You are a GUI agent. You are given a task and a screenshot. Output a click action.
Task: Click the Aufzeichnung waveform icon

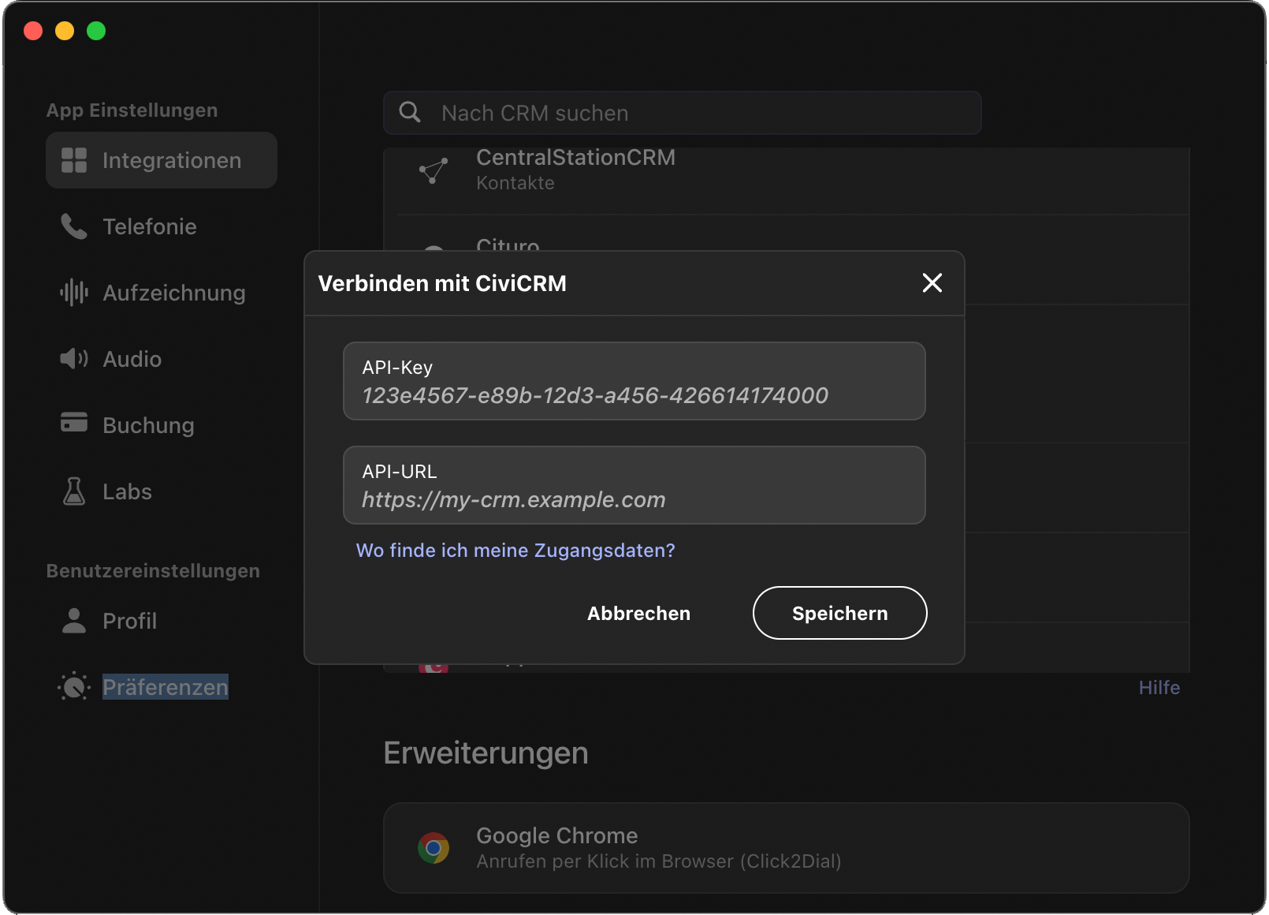click(x=74, y=293)
